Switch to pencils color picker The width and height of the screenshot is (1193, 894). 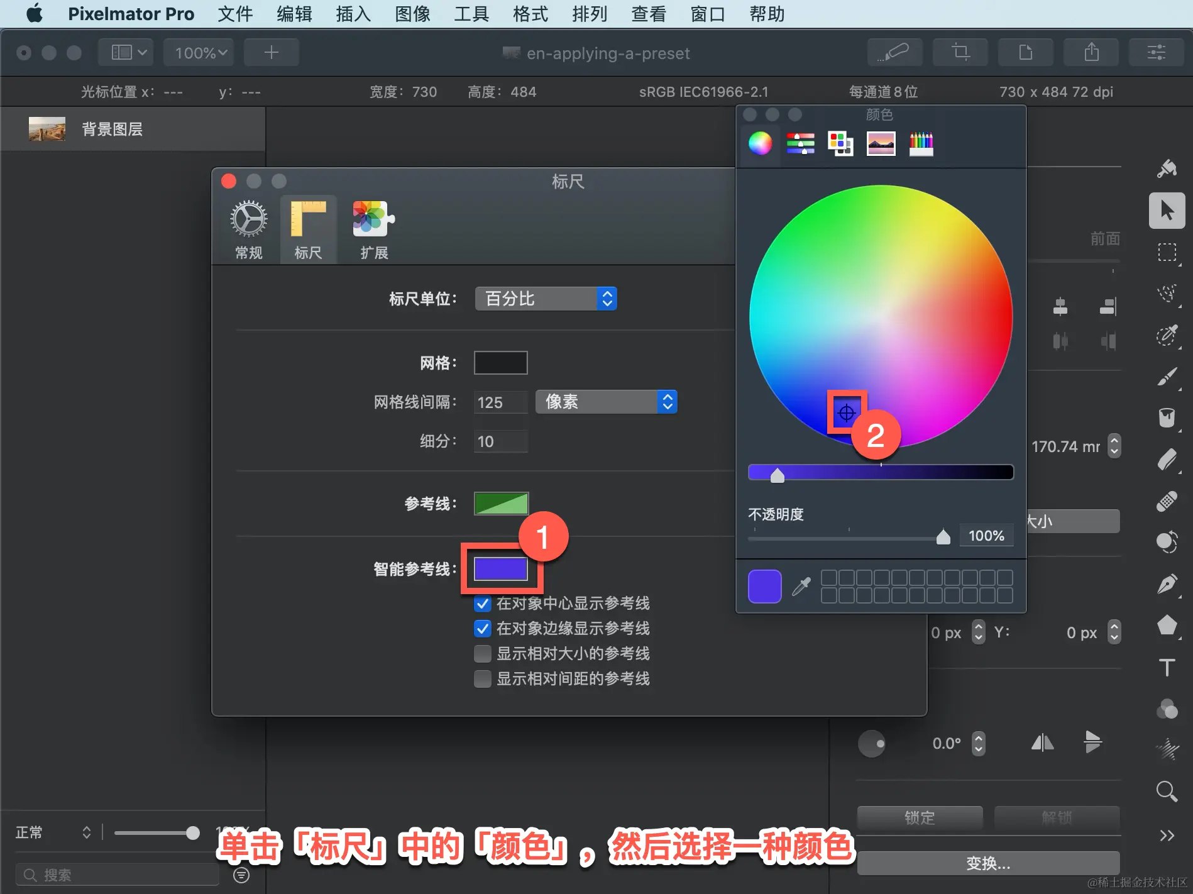coord(921,144)
